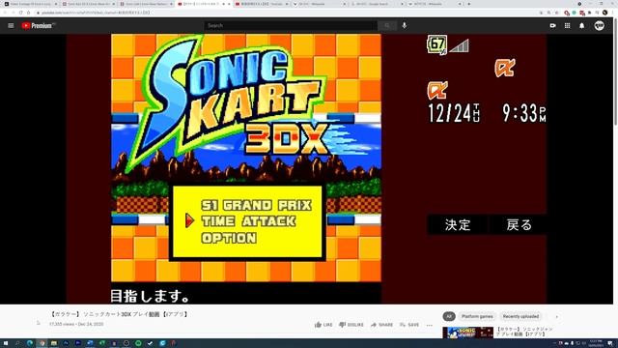Click the taskbar clock

point(595,343)
